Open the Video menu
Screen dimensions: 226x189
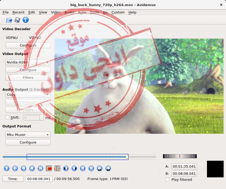56,12
